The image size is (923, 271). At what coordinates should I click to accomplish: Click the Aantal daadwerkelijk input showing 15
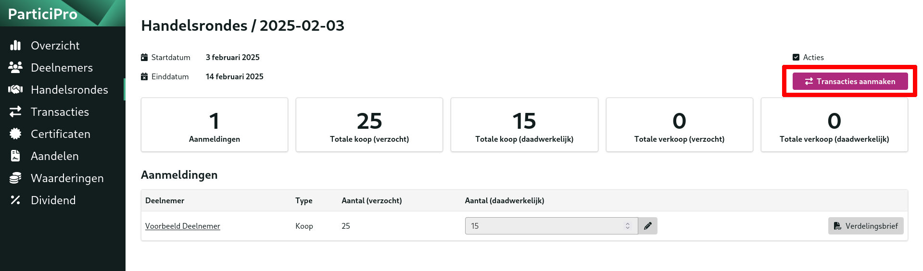[551, 226]
